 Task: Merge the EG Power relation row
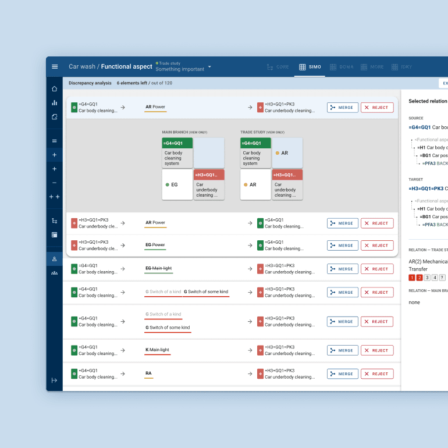343,246
